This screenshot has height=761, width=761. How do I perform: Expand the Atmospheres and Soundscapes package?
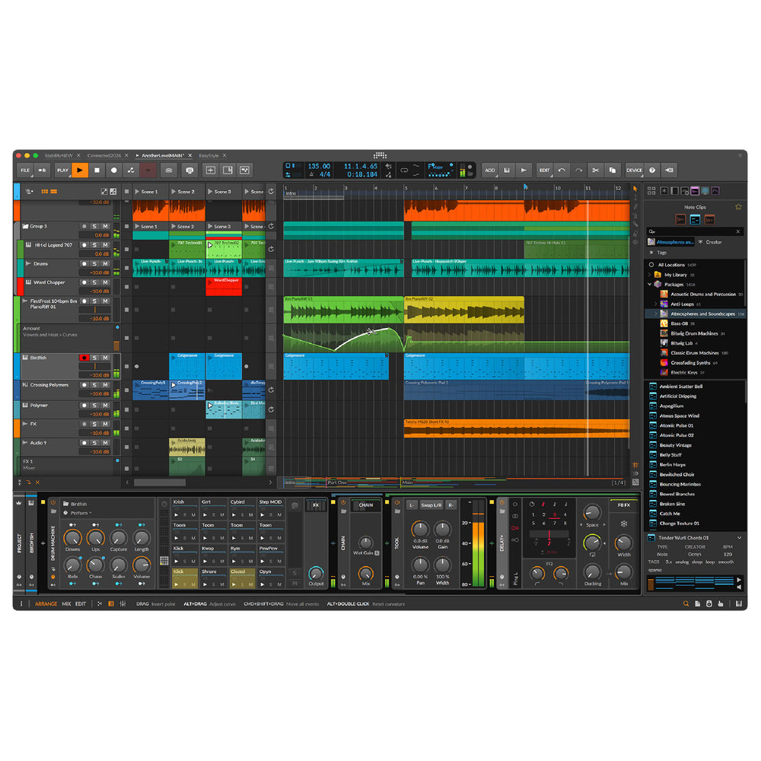click(656, 314)
